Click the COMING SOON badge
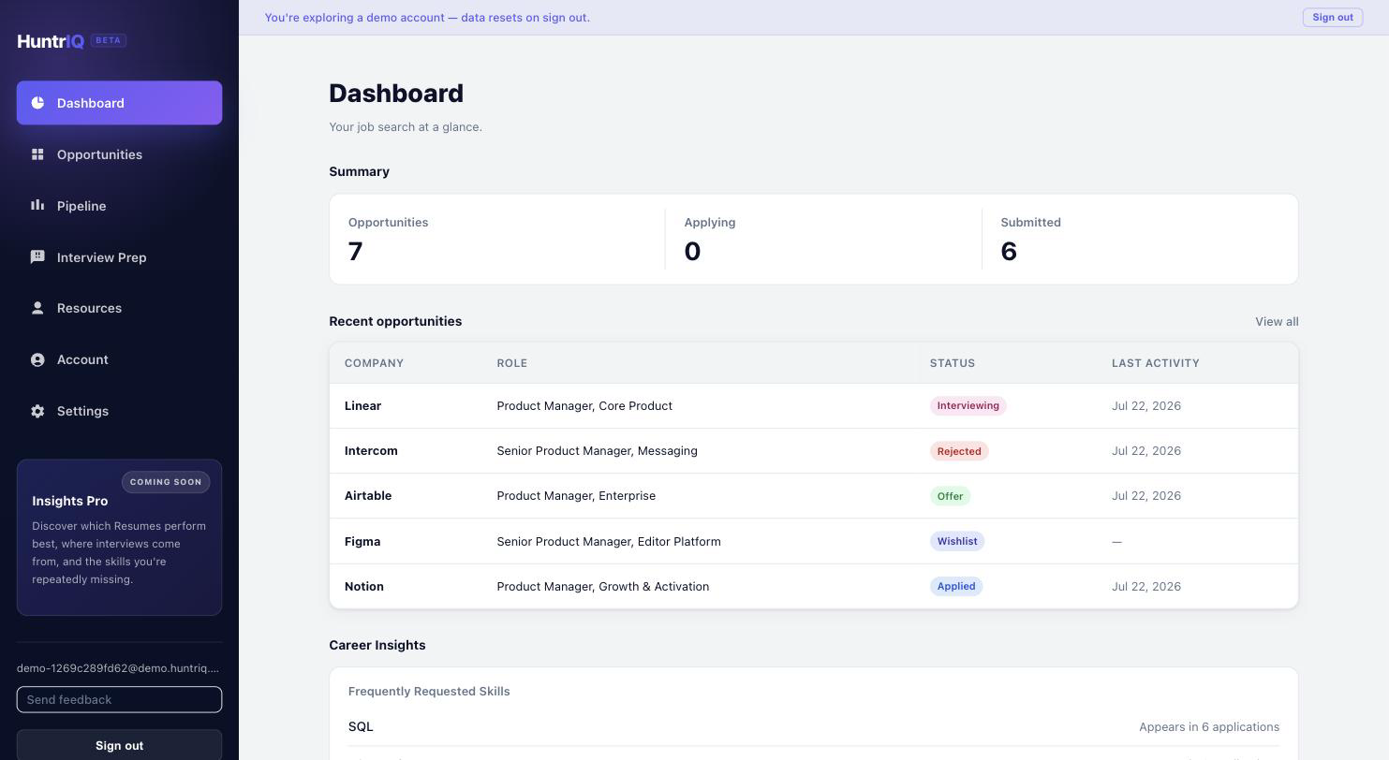1389x760 pixels. pyautogui.click(x=166, y=482)
